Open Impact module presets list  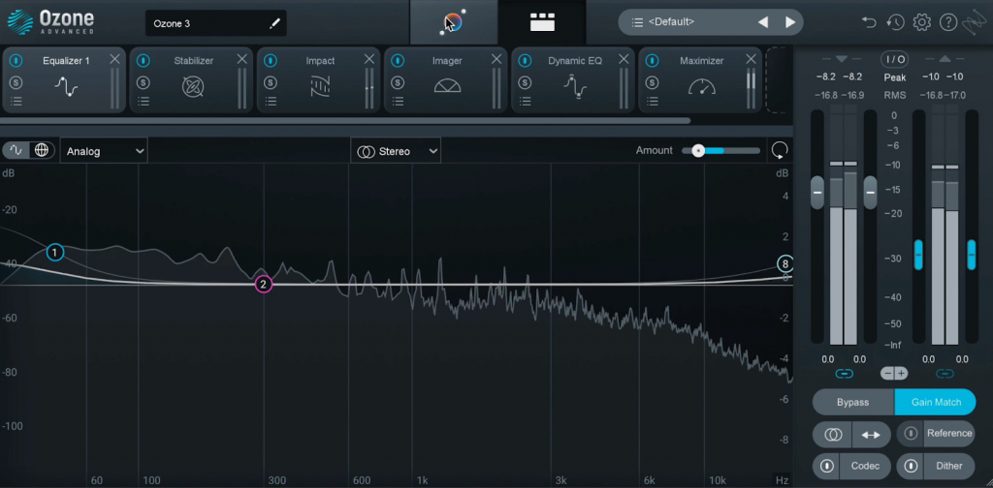pyautogui.click(x=272, y=101)
